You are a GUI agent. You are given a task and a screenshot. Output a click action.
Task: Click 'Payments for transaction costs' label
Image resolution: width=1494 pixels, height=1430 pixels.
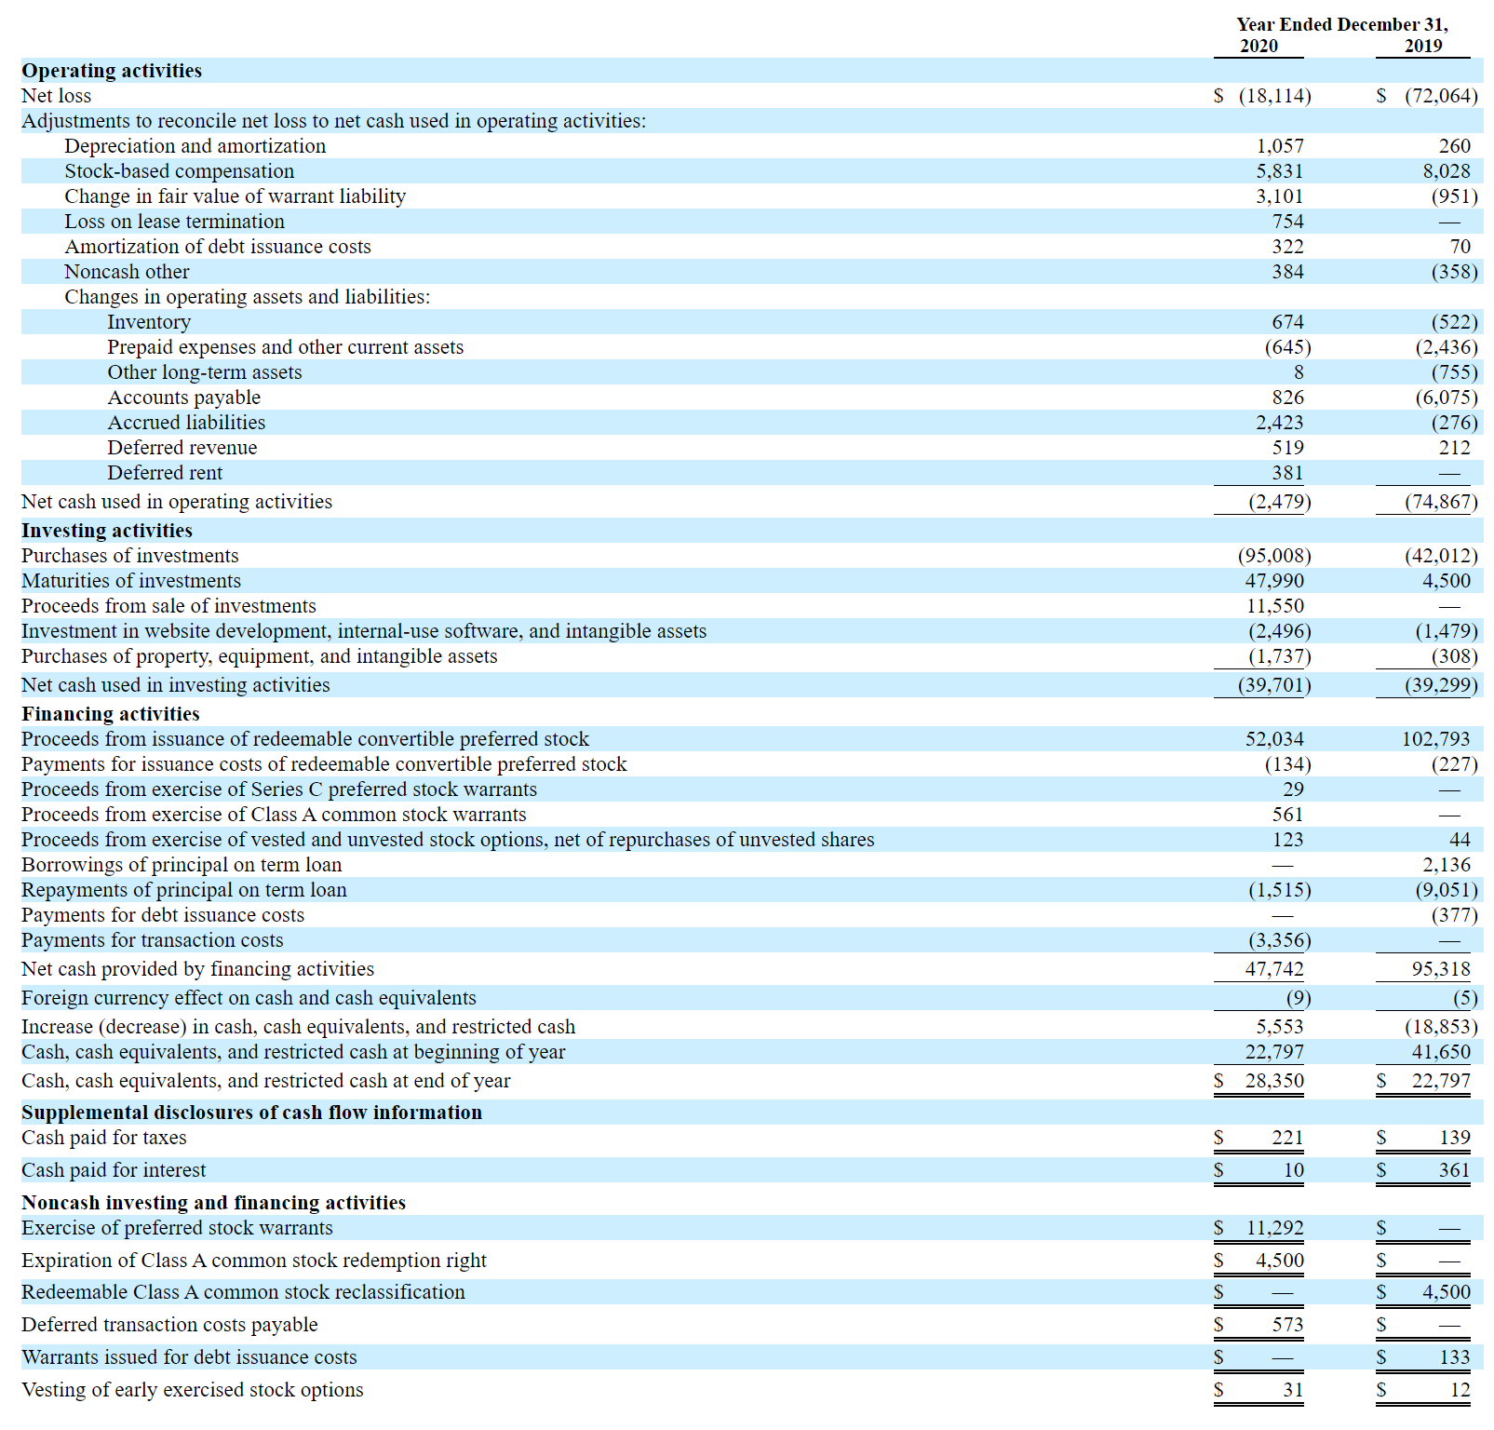click(153, 940)
